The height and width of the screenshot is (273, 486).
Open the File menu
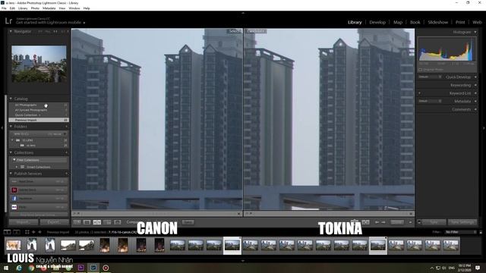coord(4,8)
